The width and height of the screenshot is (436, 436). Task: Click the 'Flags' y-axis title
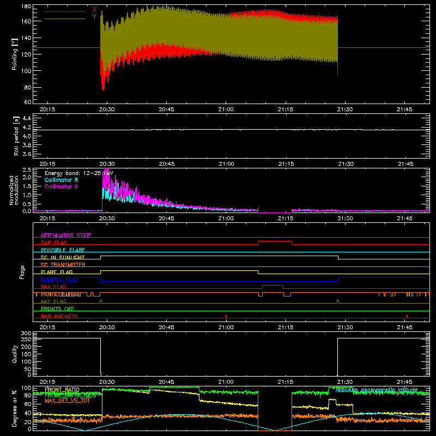pyautogui.click(x=22, y=272)
